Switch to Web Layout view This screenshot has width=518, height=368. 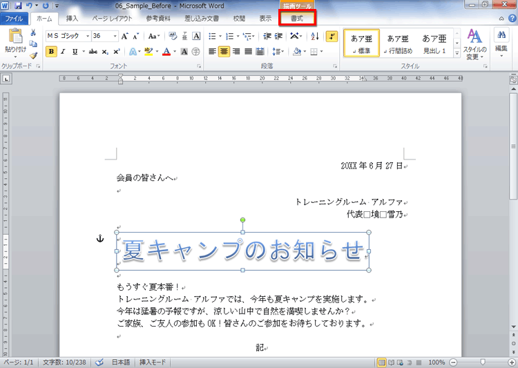[400, 362]
